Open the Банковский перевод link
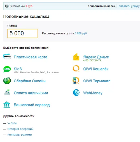 click(x=32, y=105)
